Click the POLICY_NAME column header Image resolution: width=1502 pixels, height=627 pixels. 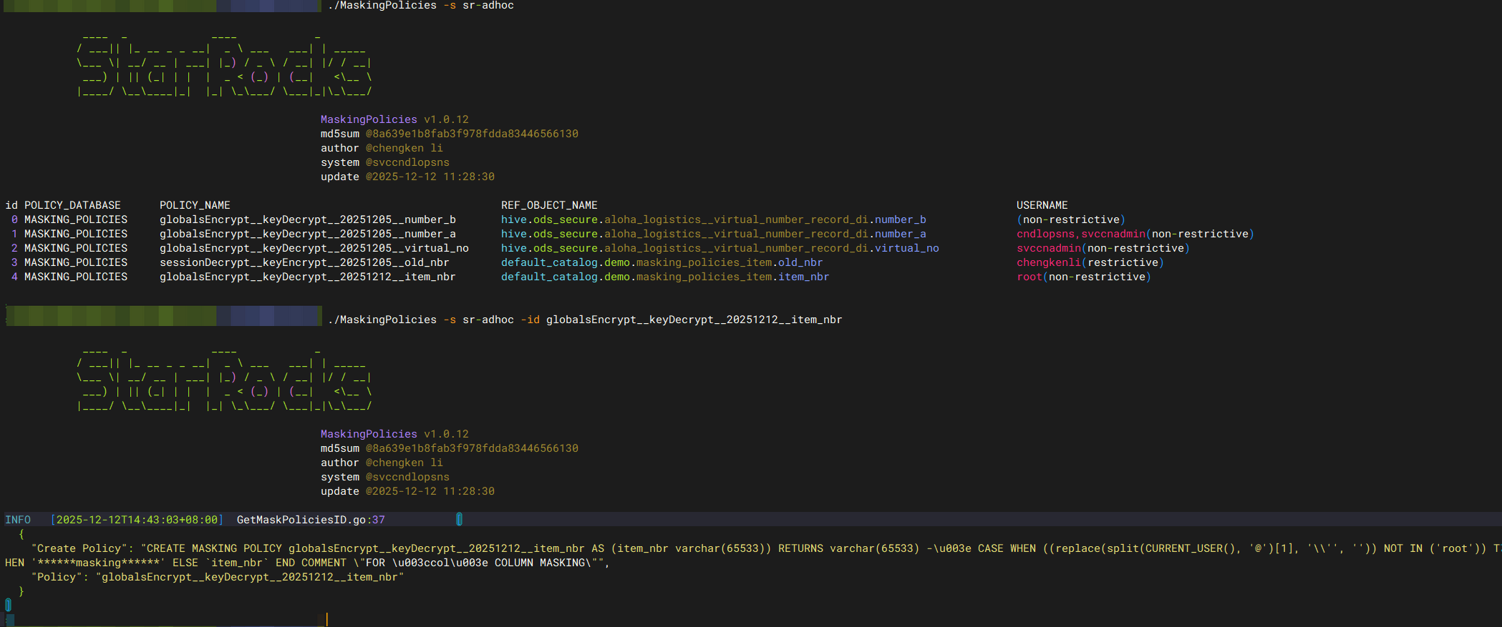point(195,205)
